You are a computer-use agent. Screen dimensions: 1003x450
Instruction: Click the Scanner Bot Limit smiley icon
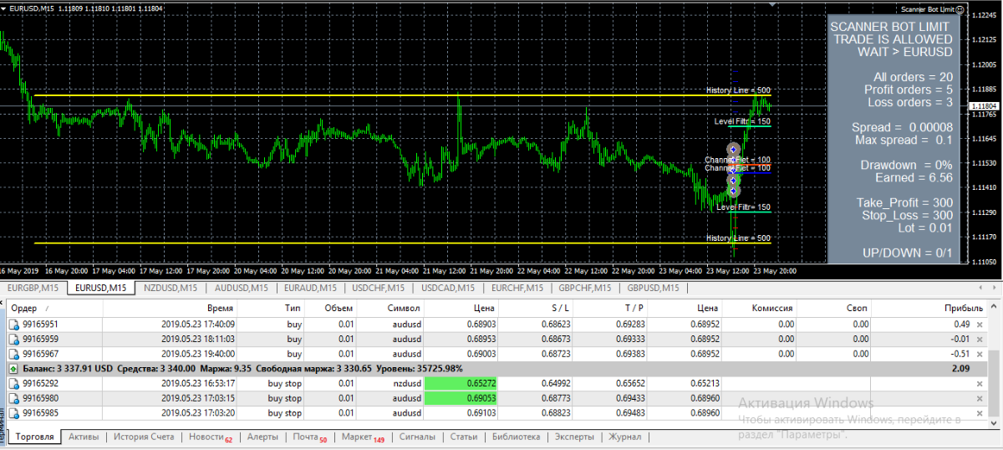(x=959, y=9)
